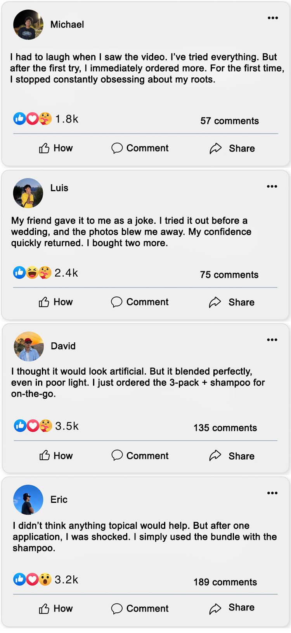291x633 pixels.
Task: Show the 3.5k reactions on David's post
Action: pyautogui.click(x=67, y=426)
